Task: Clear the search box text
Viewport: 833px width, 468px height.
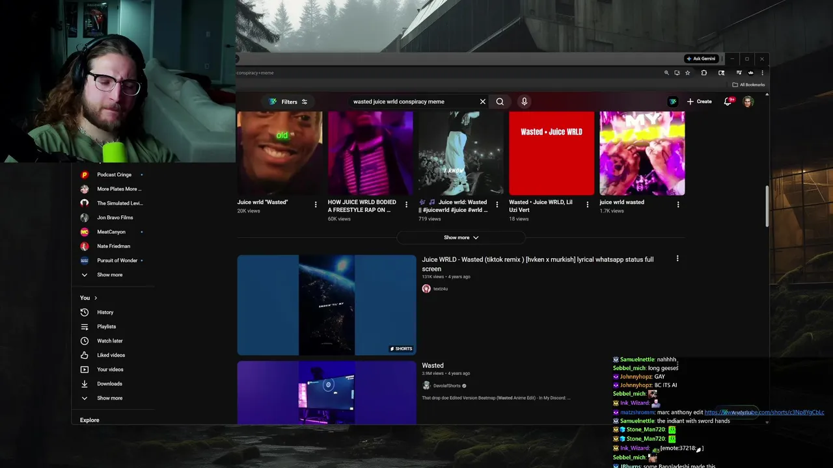Action: 482,101
